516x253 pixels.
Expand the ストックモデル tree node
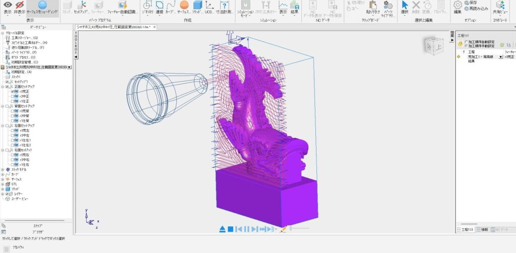(3, 169)
